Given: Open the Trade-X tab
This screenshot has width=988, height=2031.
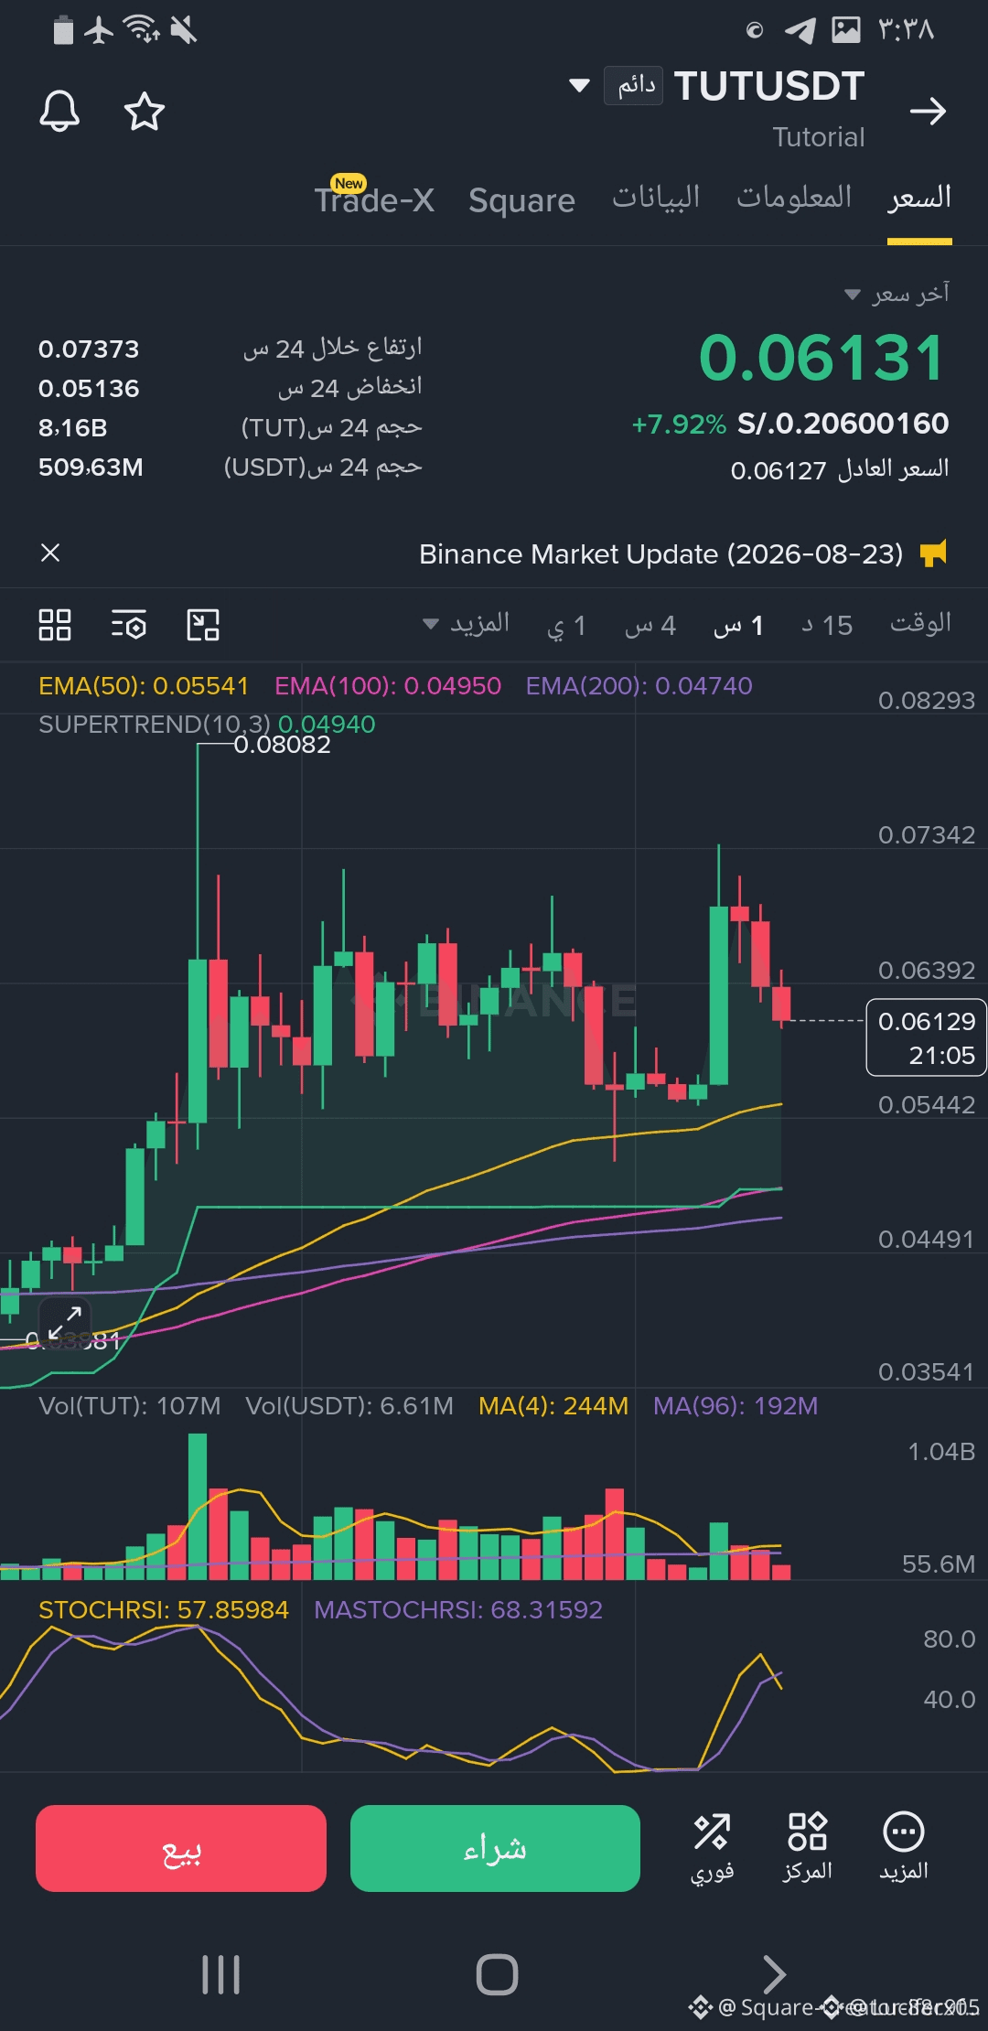Looking at the screenshot, I should coord(374,199).
